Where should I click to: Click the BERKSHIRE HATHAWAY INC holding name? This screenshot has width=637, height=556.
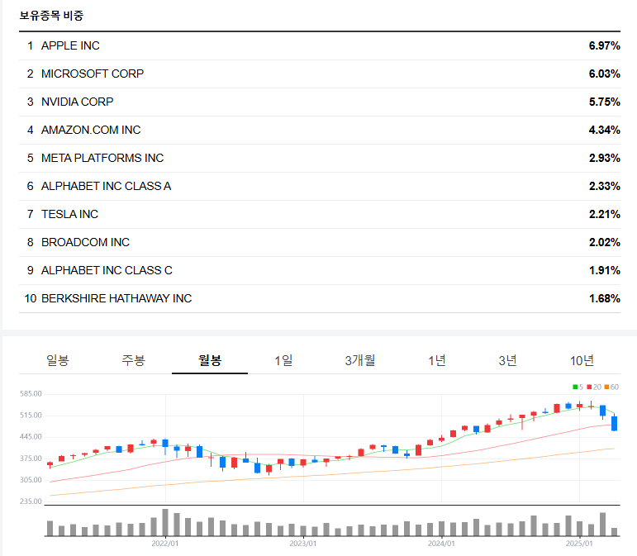point(116,298)
